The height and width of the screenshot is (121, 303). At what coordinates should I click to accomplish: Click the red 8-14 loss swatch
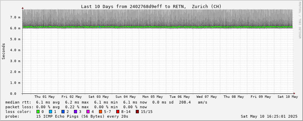coord(118,112)
